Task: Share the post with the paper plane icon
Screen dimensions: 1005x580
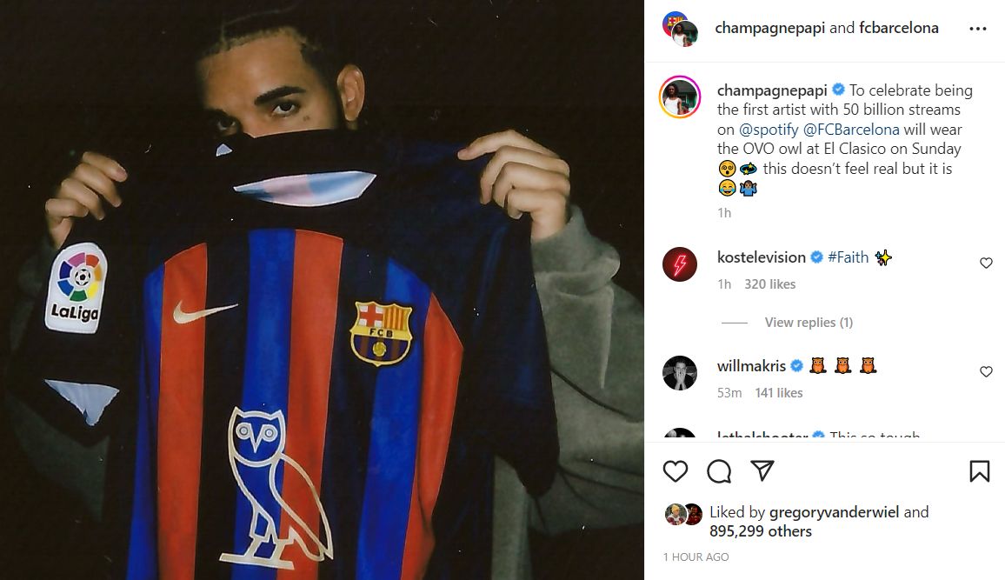Action: [x=762, y=472]
